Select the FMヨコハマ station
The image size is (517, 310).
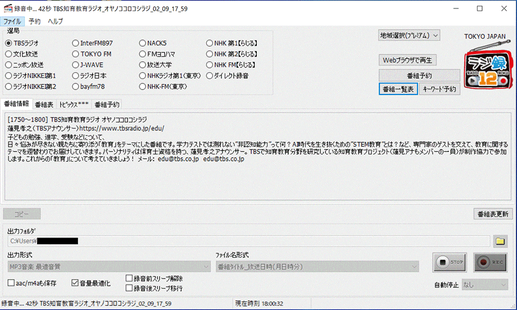(157, 54)
